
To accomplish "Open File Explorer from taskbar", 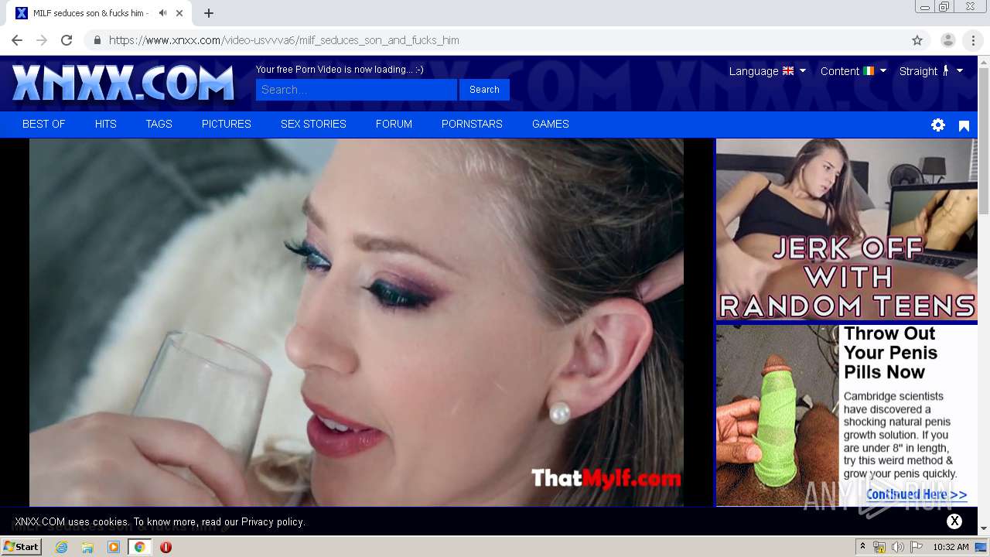I will pyautogui.click(x=87, y=547).
